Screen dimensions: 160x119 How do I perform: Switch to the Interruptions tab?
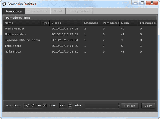[38, 11]
